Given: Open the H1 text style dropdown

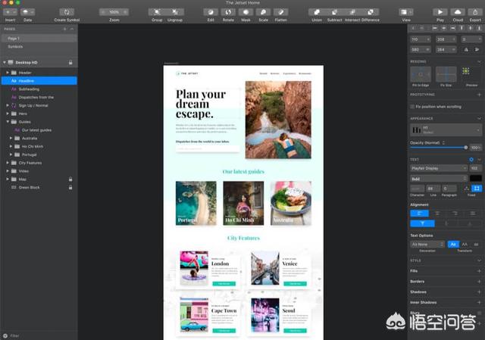Looking at the screenshot, I should 446,129.
